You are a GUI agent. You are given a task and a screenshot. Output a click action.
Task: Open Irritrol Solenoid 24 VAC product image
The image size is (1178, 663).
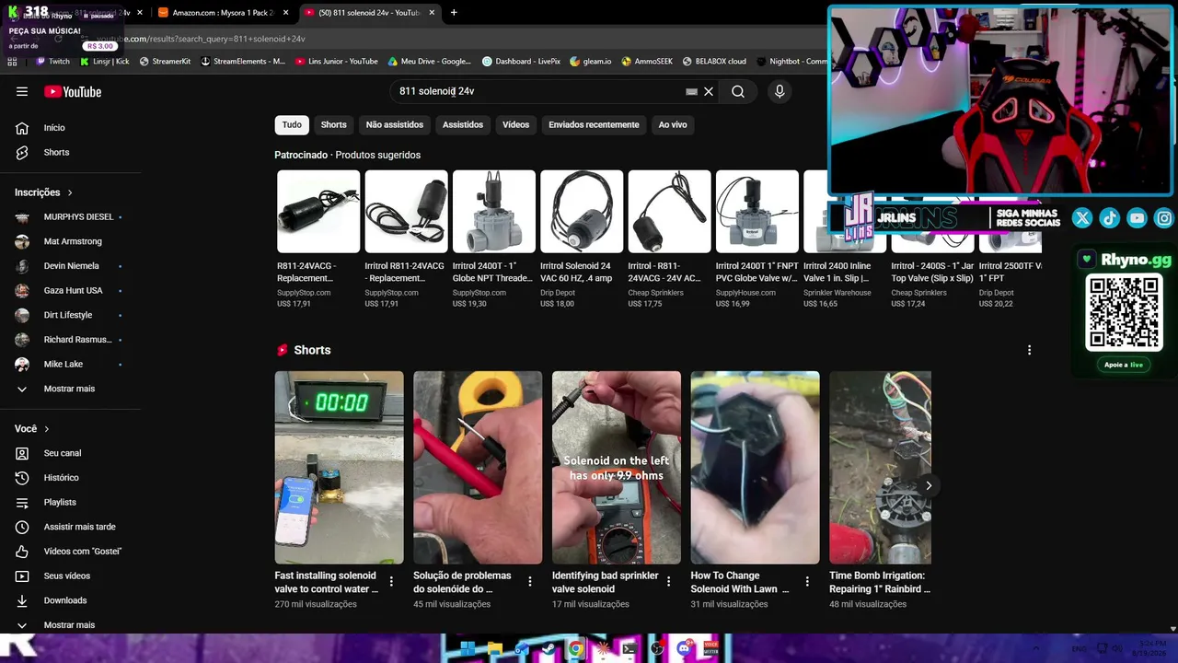point(582,212)
